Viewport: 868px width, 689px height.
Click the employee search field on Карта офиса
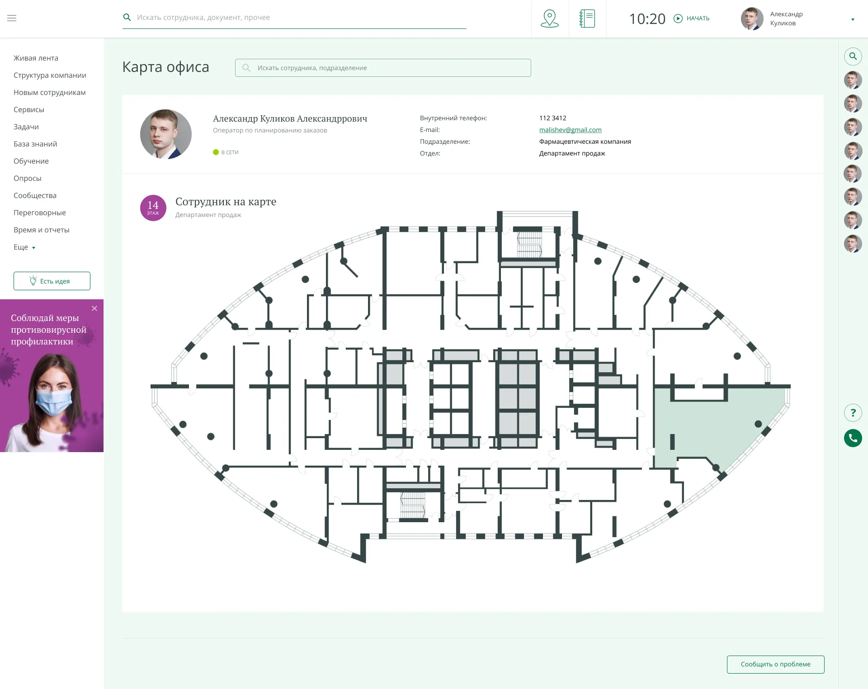pos(383,68)
